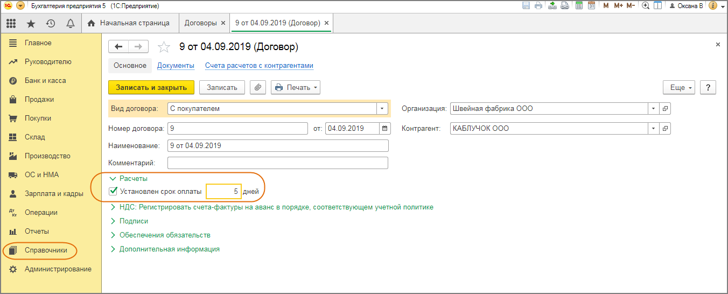Click the M- memory subtract button
This screenshot has width=728, height=294.
coord(631,5)
